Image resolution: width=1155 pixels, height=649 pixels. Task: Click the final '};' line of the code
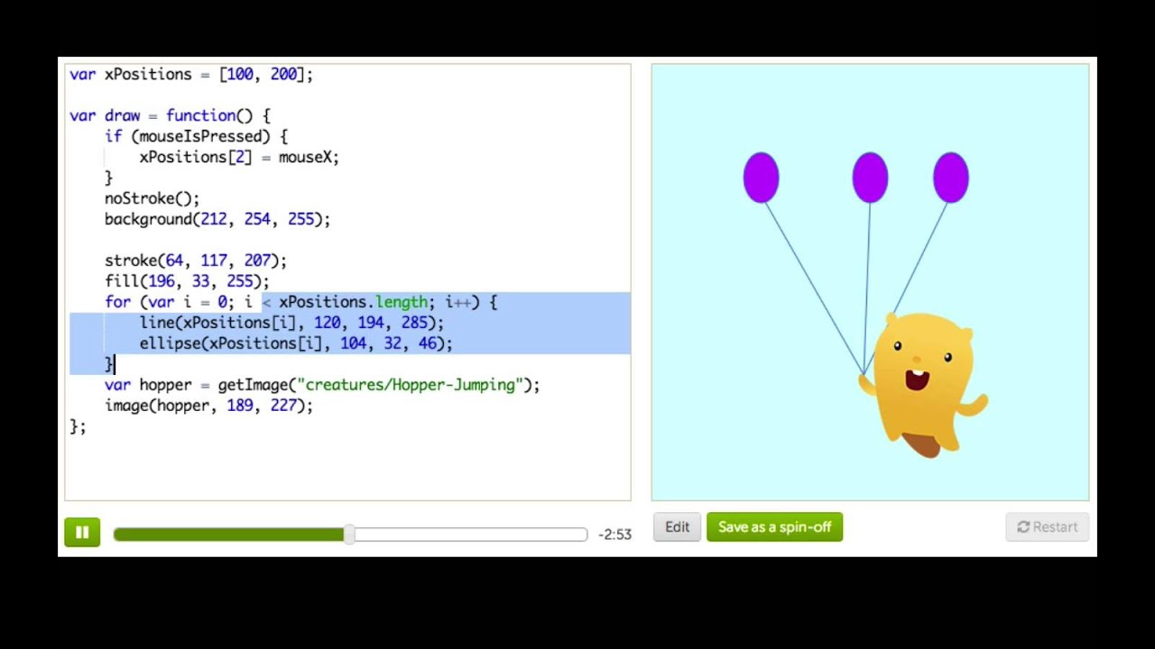[x=78, y=426]
